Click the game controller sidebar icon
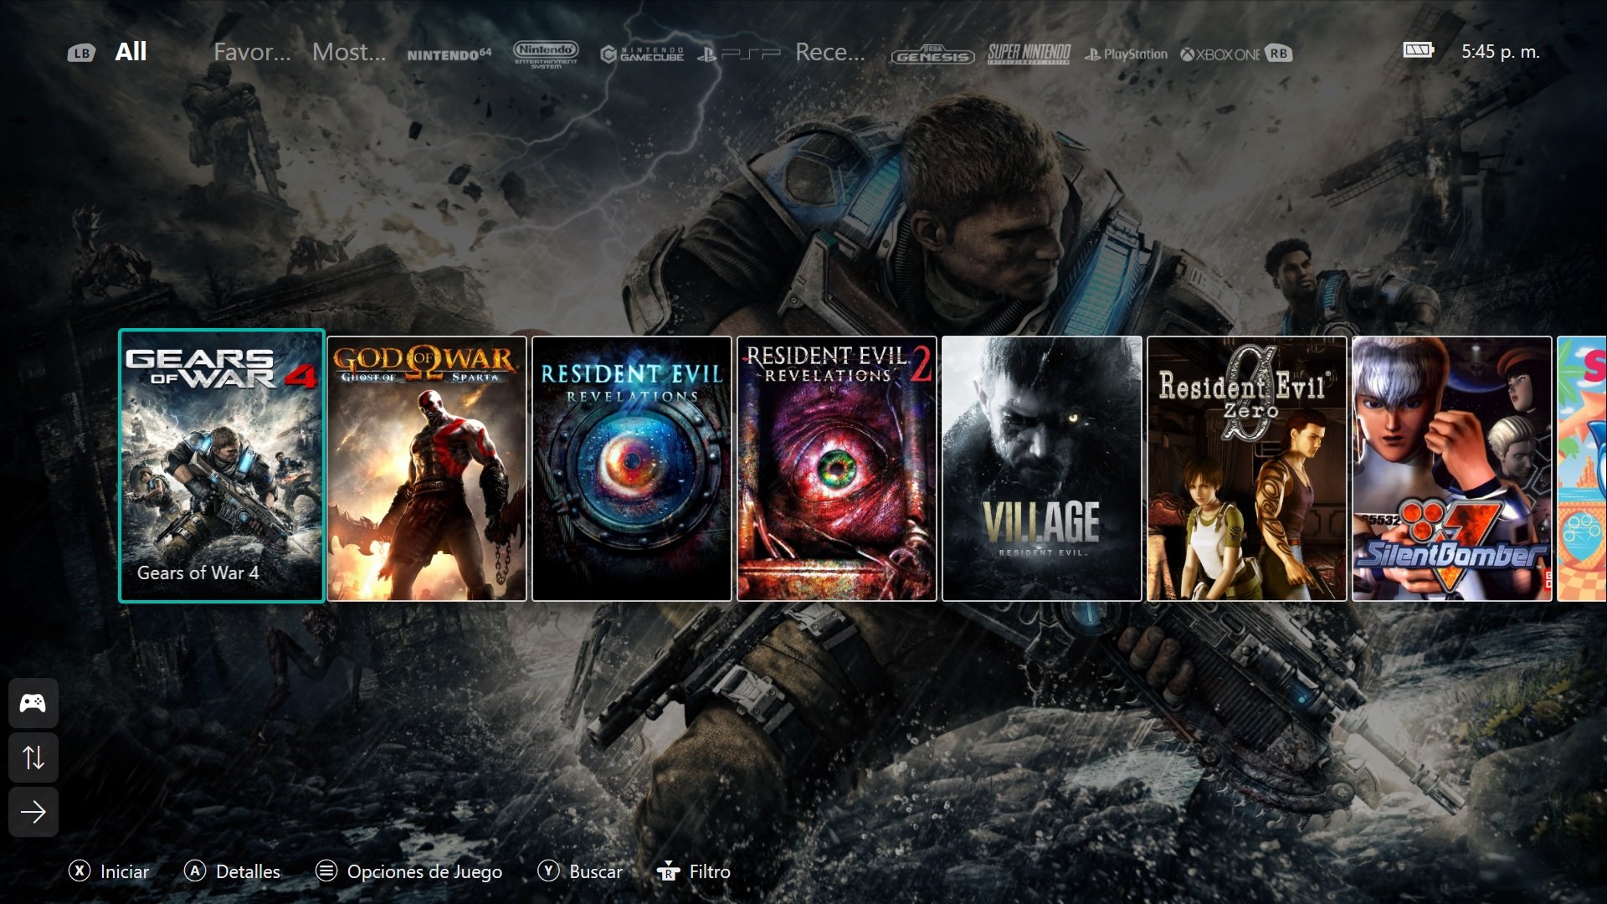The image size is (1607, 904). point(33,703)
